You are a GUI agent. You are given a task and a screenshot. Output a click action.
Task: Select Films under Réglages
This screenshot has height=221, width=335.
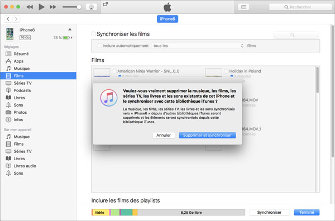tap(38, 76)
